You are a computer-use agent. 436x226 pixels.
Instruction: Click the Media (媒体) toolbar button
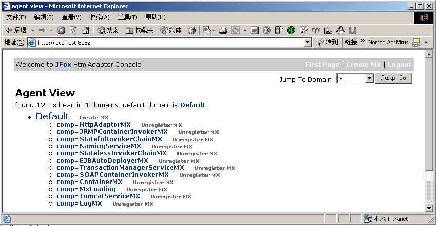171,30
